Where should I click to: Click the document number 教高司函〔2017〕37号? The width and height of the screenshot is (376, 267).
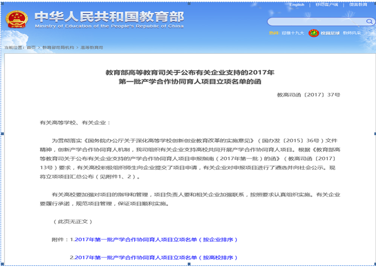[309, 94]
